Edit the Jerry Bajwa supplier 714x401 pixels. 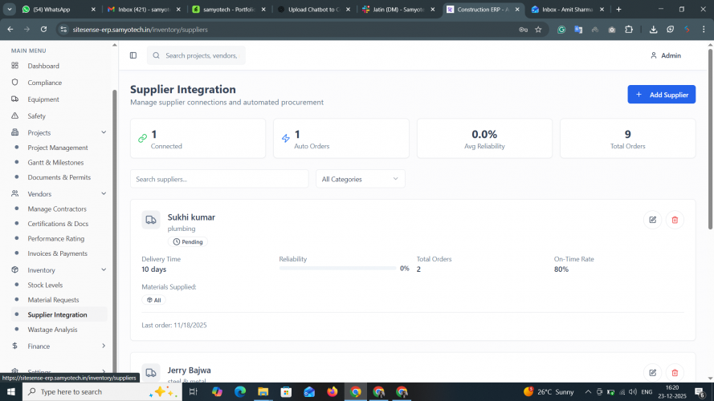tap(652, 373)
